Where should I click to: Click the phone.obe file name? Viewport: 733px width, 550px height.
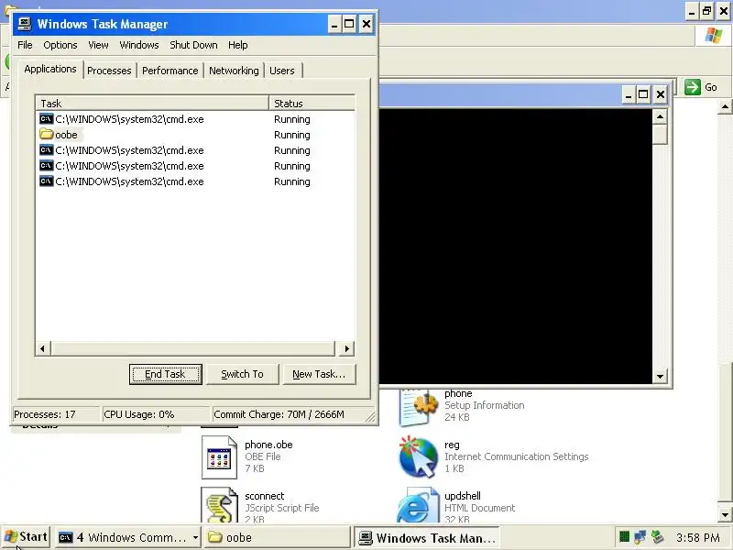[x=268, y=445]
